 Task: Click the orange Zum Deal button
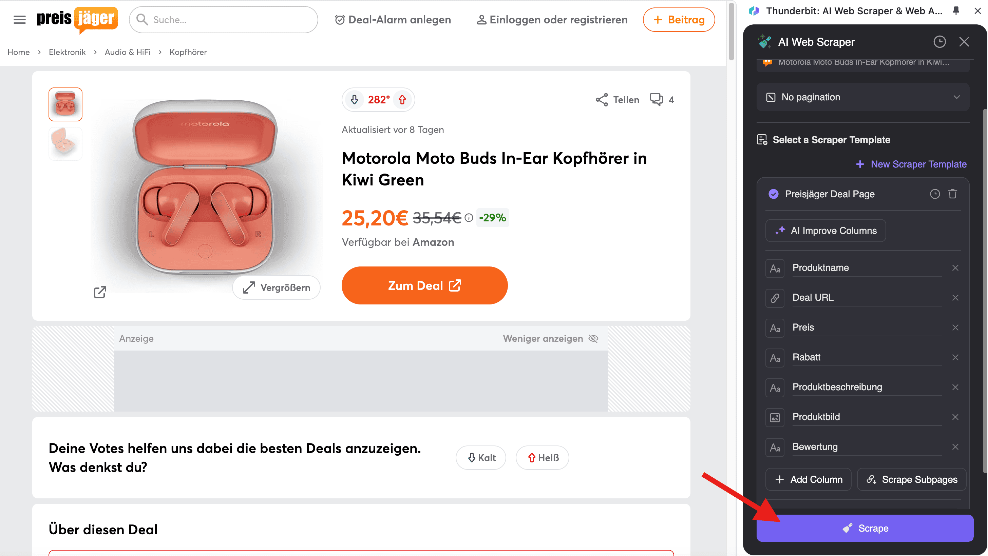pos(424,285)
